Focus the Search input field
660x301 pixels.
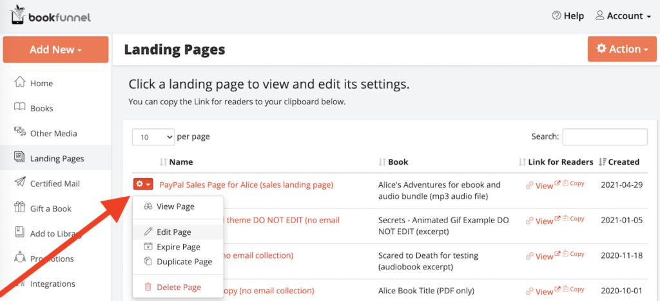click(605, 137)
